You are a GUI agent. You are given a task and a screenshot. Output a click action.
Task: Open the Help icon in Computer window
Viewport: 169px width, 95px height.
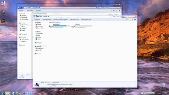135,19
